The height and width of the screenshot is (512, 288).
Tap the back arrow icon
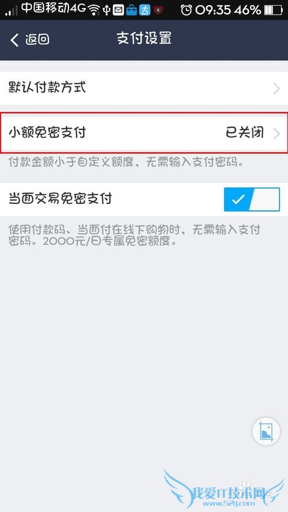15,40
